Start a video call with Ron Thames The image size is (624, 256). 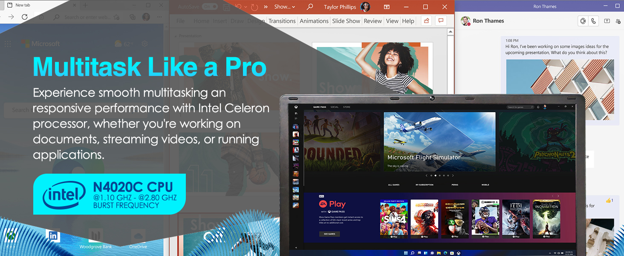583,21
